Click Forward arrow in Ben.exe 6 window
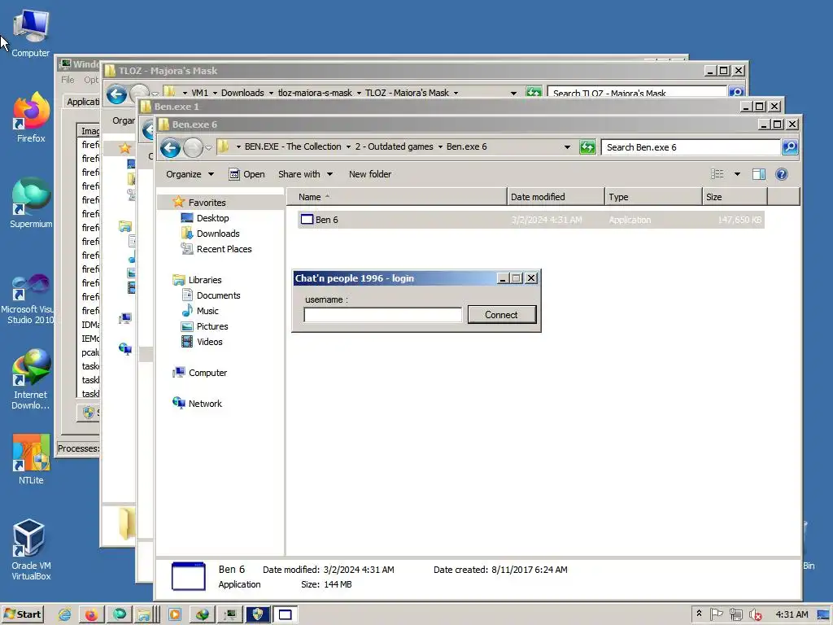 click(x=193, y=148)
